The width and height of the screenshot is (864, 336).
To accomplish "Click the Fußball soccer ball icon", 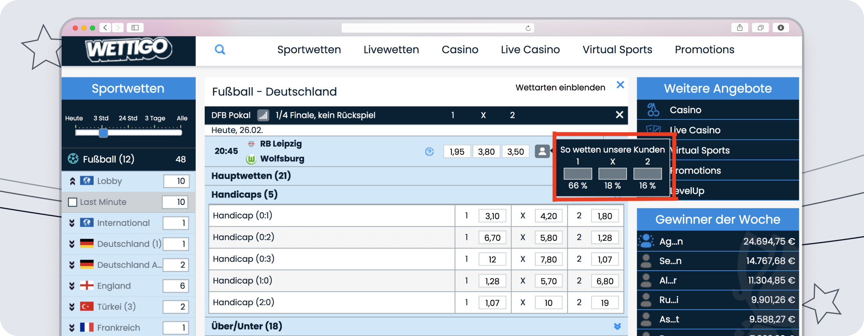I will pos(73,159).
